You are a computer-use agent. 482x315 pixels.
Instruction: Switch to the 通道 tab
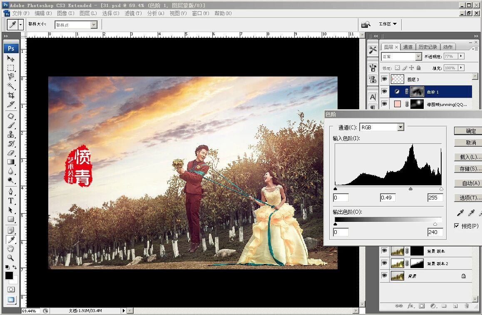pos(408,47)
